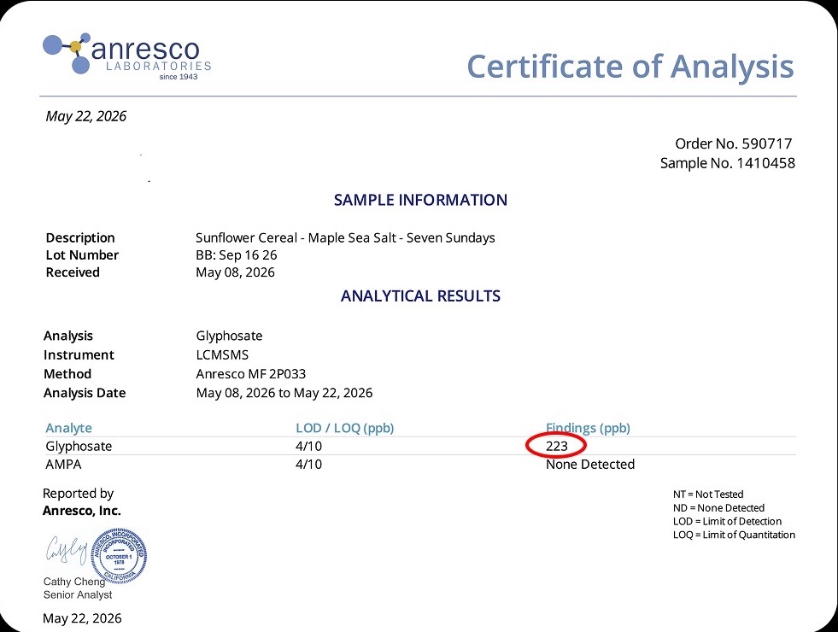
Task: Click the Method label
Action: [x=67, y=374]
